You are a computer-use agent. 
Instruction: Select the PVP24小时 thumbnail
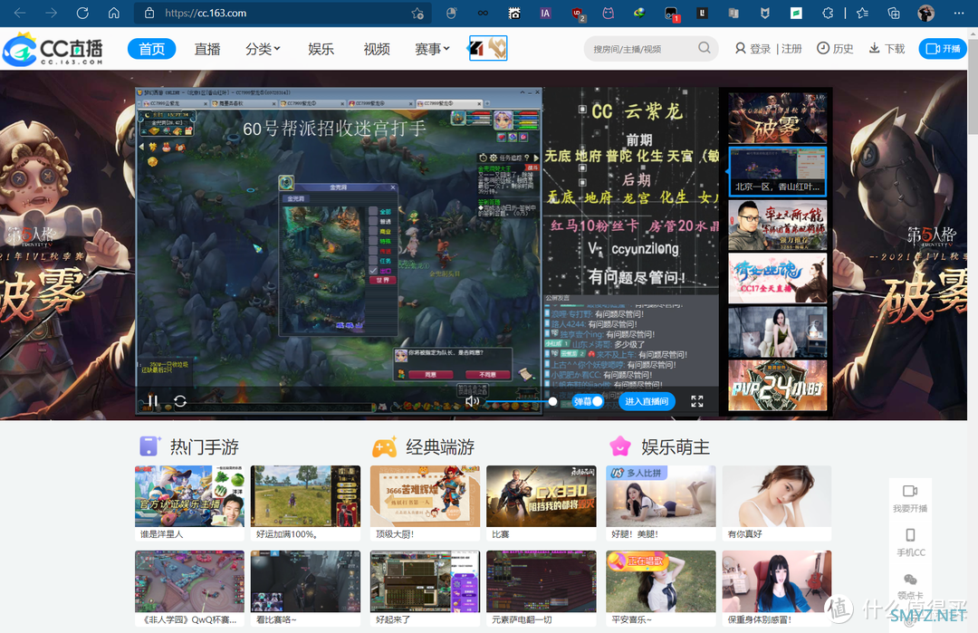[x=777, y=386]
